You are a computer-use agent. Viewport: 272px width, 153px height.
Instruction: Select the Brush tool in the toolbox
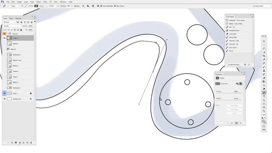[x=264, y=67]
